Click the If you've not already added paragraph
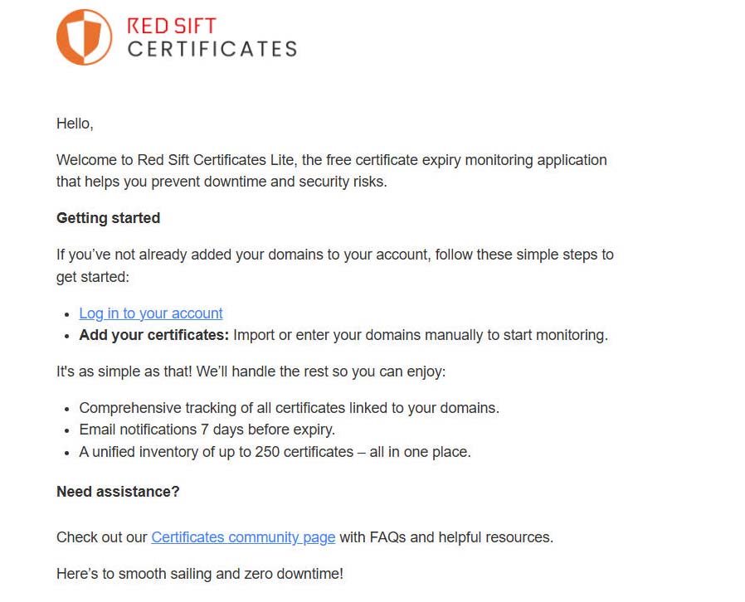The image size is (745, 602). pos(335,266)
